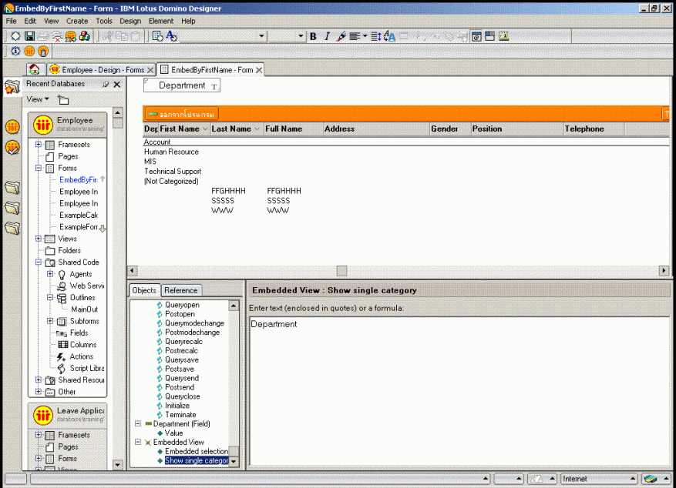Click the form's horizontal scrollbar thumb
Viewport: 676px width, 488px height.
[342, 271]
